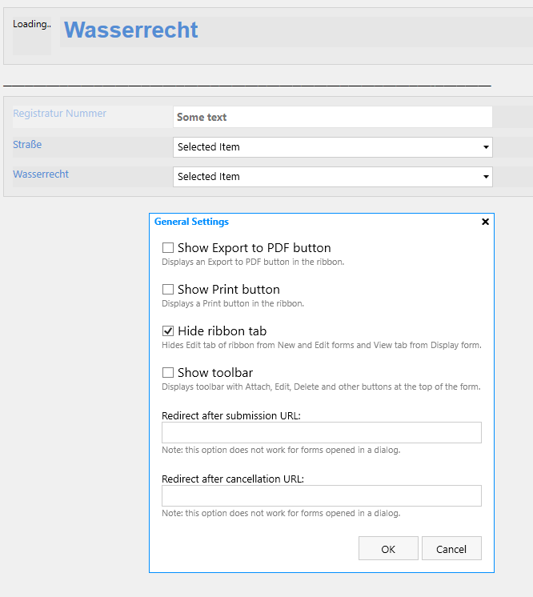Screen dimensions: 533x597
Task: Click the OK button
Action: click(388, 548)
